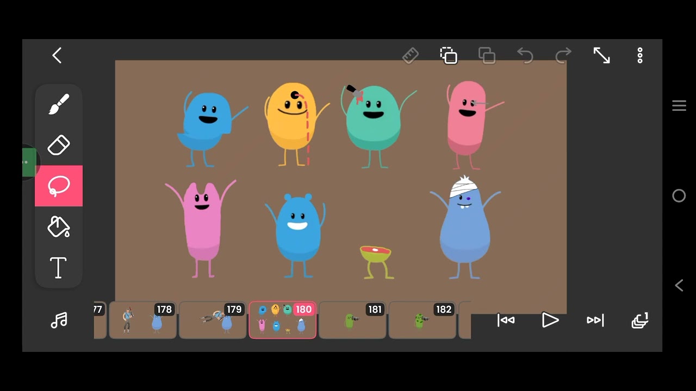The width and height of the screenshot is (696, 391).
Task: Tap the pink eared character on canvas
Action: 201,228
